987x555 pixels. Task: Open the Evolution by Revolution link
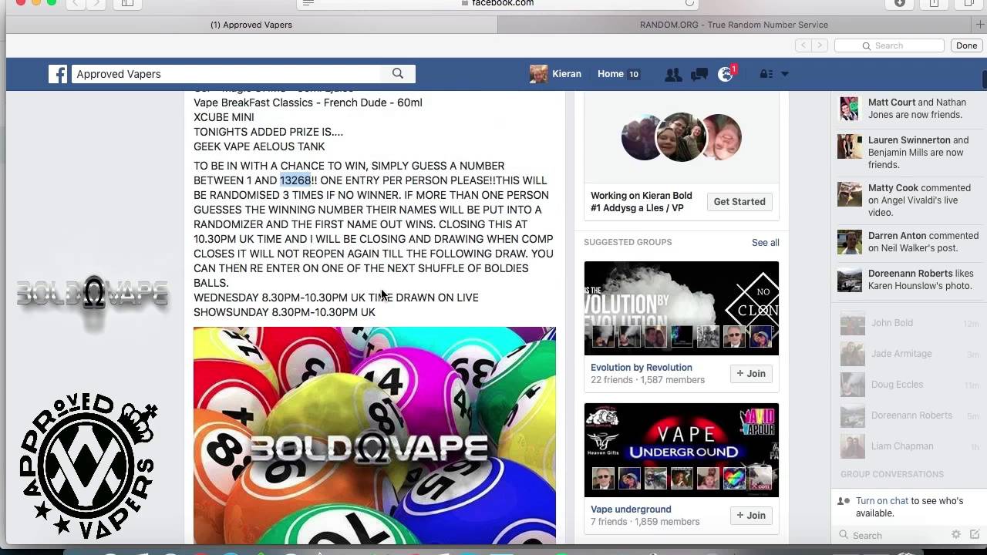642,368
